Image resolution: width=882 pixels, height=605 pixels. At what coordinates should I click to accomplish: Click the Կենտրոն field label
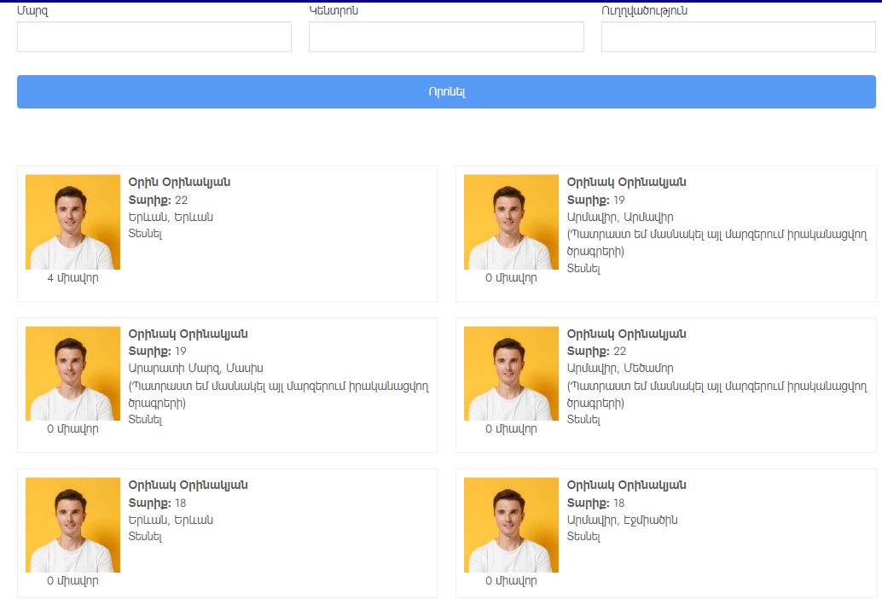(x=334, y=11)
